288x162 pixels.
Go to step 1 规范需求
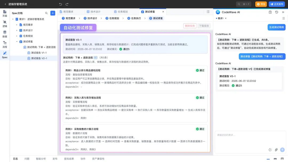click(x=69, y=18)
